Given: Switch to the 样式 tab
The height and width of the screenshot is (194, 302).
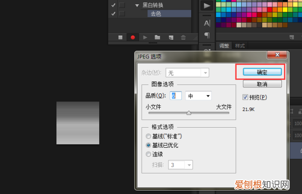Looking at the screenshot, I should (x=240, y=46).
